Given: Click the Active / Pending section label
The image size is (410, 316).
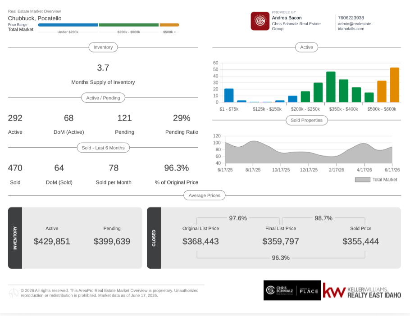Looking at the screenshot, I should (x=103, y=98).
